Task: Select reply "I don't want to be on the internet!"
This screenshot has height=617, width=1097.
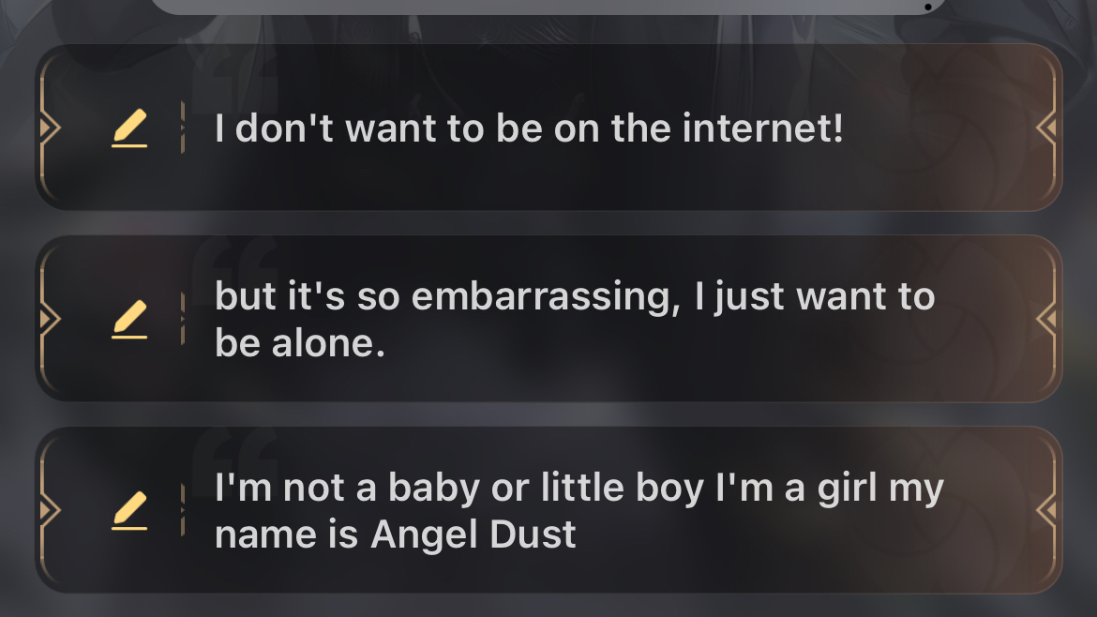Action: tap(548, 128)
